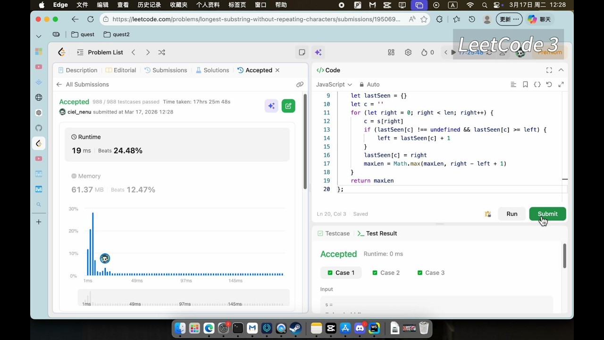Click the plus add icon in sidebar
Viewport: 604px width, 340px height.
tap(39, 222)
